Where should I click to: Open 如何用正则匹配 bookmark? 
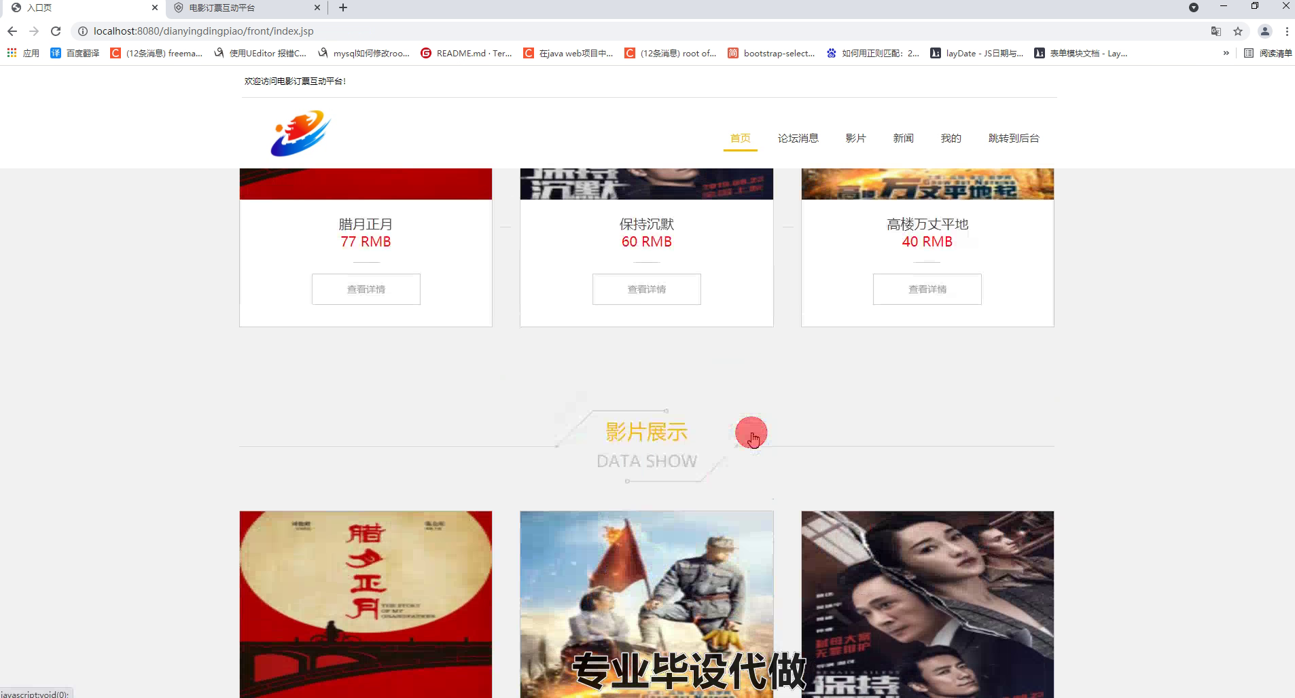(872, 53)
